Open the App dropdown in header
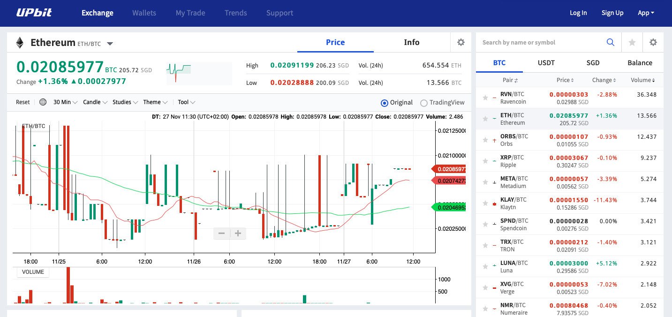 pos(646,13)
